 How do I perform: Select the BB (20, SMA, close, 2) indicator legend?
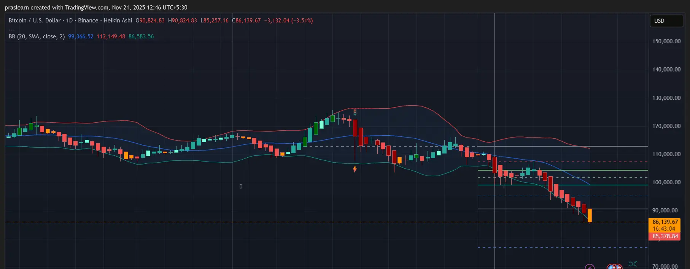[37, 36]
